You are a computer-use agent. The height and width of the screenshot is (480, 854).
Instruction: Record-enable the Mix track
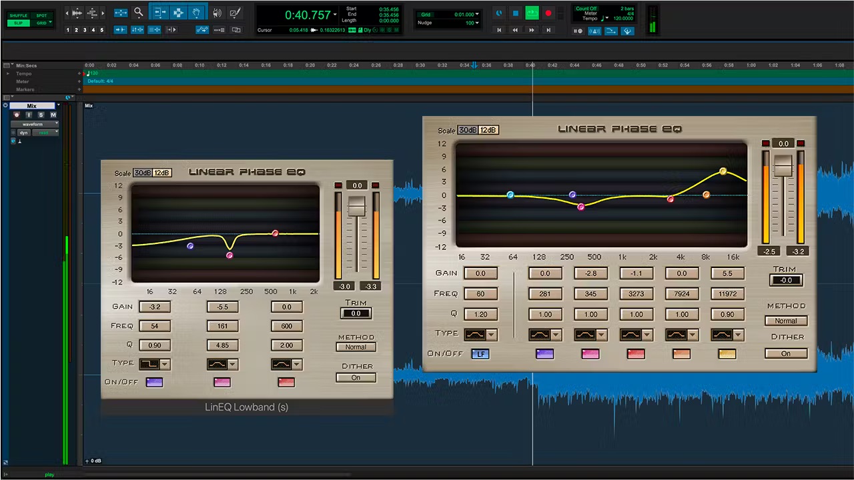click(x=17, y=115)
